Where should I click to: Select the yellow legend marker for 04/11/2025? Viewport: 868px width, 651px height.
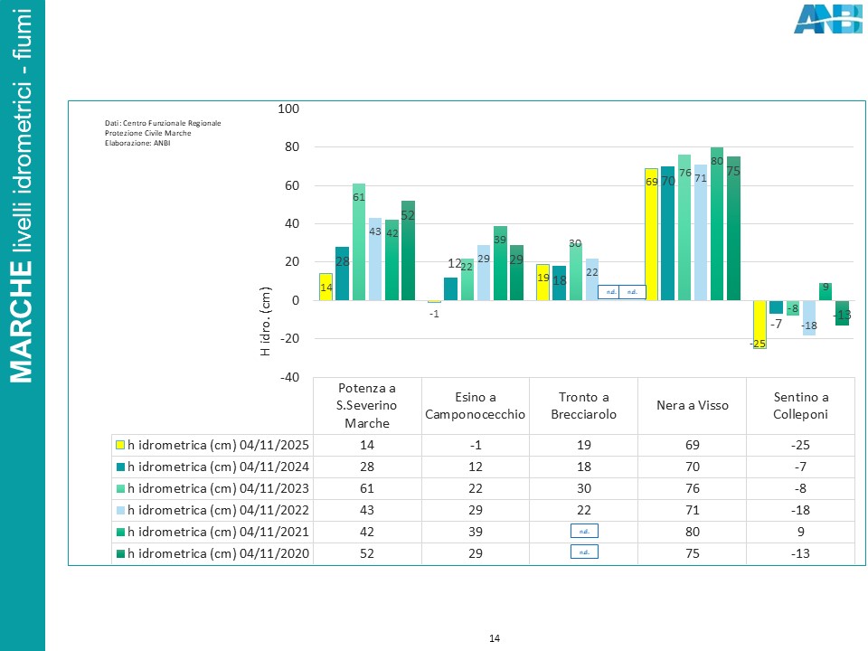[x=119, y=445]
